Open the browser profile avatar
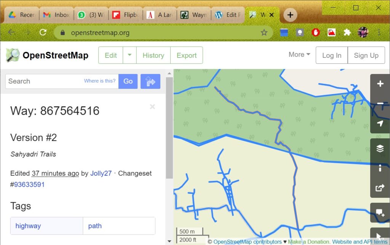The width and height of the screenshot is (390, 245). click(363, 32)
